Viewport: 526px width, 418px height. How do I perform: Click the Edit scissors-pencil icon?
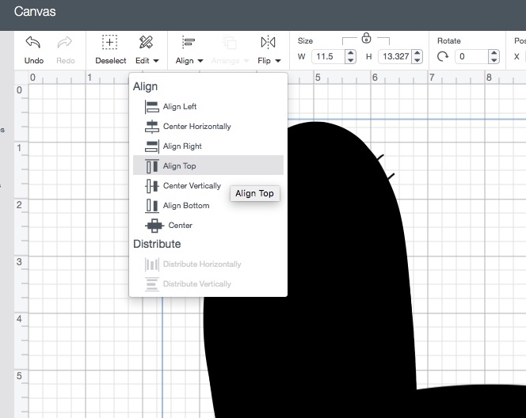click(x=146, y=42)
